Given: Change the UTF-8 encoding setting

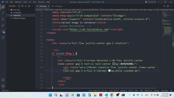Looking at the screenshot, I should pyautogui.click(x=130, y=90).
